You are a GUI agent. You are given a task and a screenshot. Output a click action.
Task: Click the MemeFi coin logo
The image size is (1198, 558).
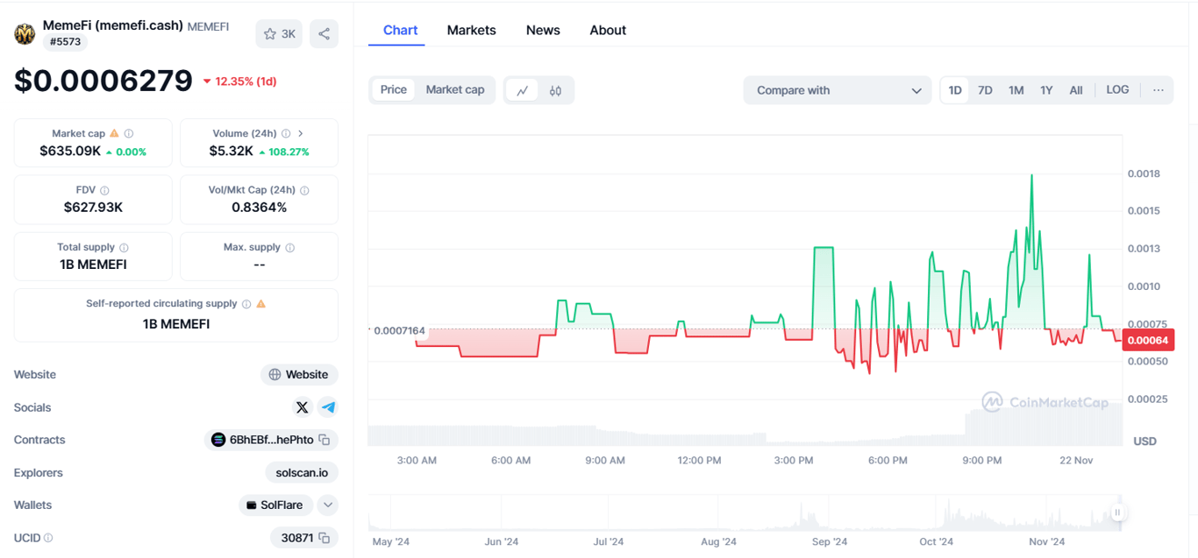(x=25, y=34)
